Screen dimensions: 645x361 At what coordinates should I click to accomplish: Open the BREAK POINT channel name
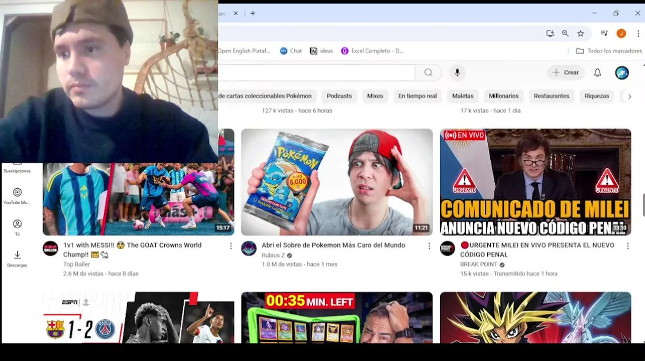click(479, 264)
